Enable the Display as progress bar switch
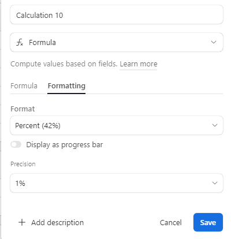This screenshot has width=231, height=239. (16, 144)
